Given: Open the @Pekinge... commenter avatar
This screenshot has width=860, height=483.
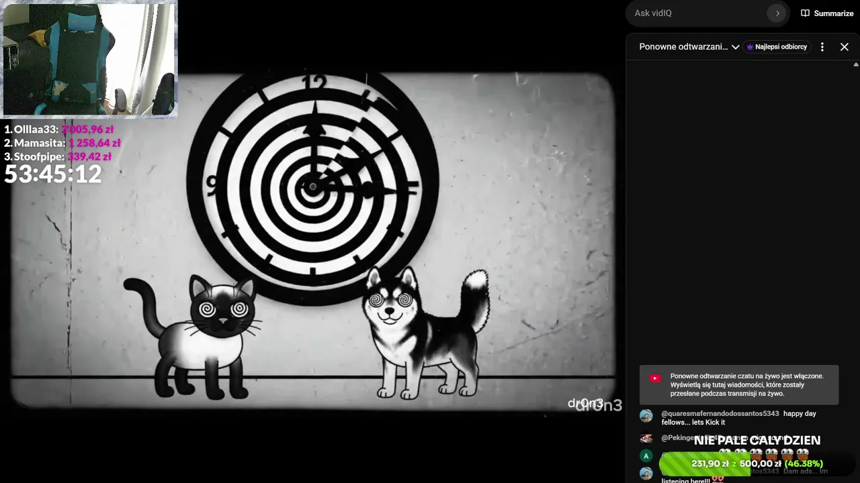Looking at the screenshot, I should [x=646, y=438].
